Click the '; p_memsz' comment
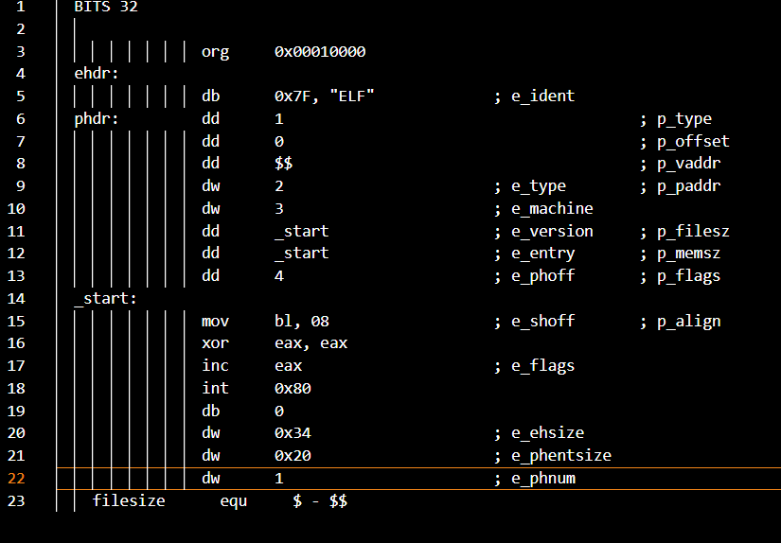781x543 pixels. (681, 254)
